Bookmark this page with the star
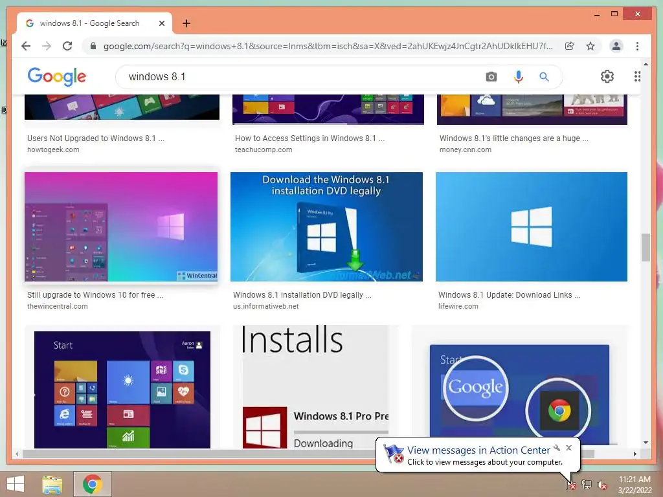The image size is (663, 497). (x=590, y=46)
